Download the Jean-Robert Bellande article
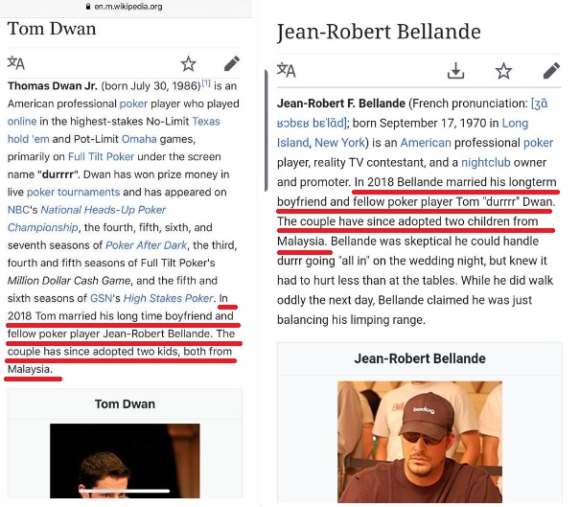This screenshot has width=580, height=507. 455,70
